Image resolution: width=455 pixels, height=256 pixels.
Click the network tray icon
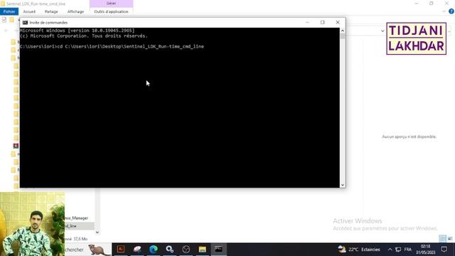click(x=398, y=250)
